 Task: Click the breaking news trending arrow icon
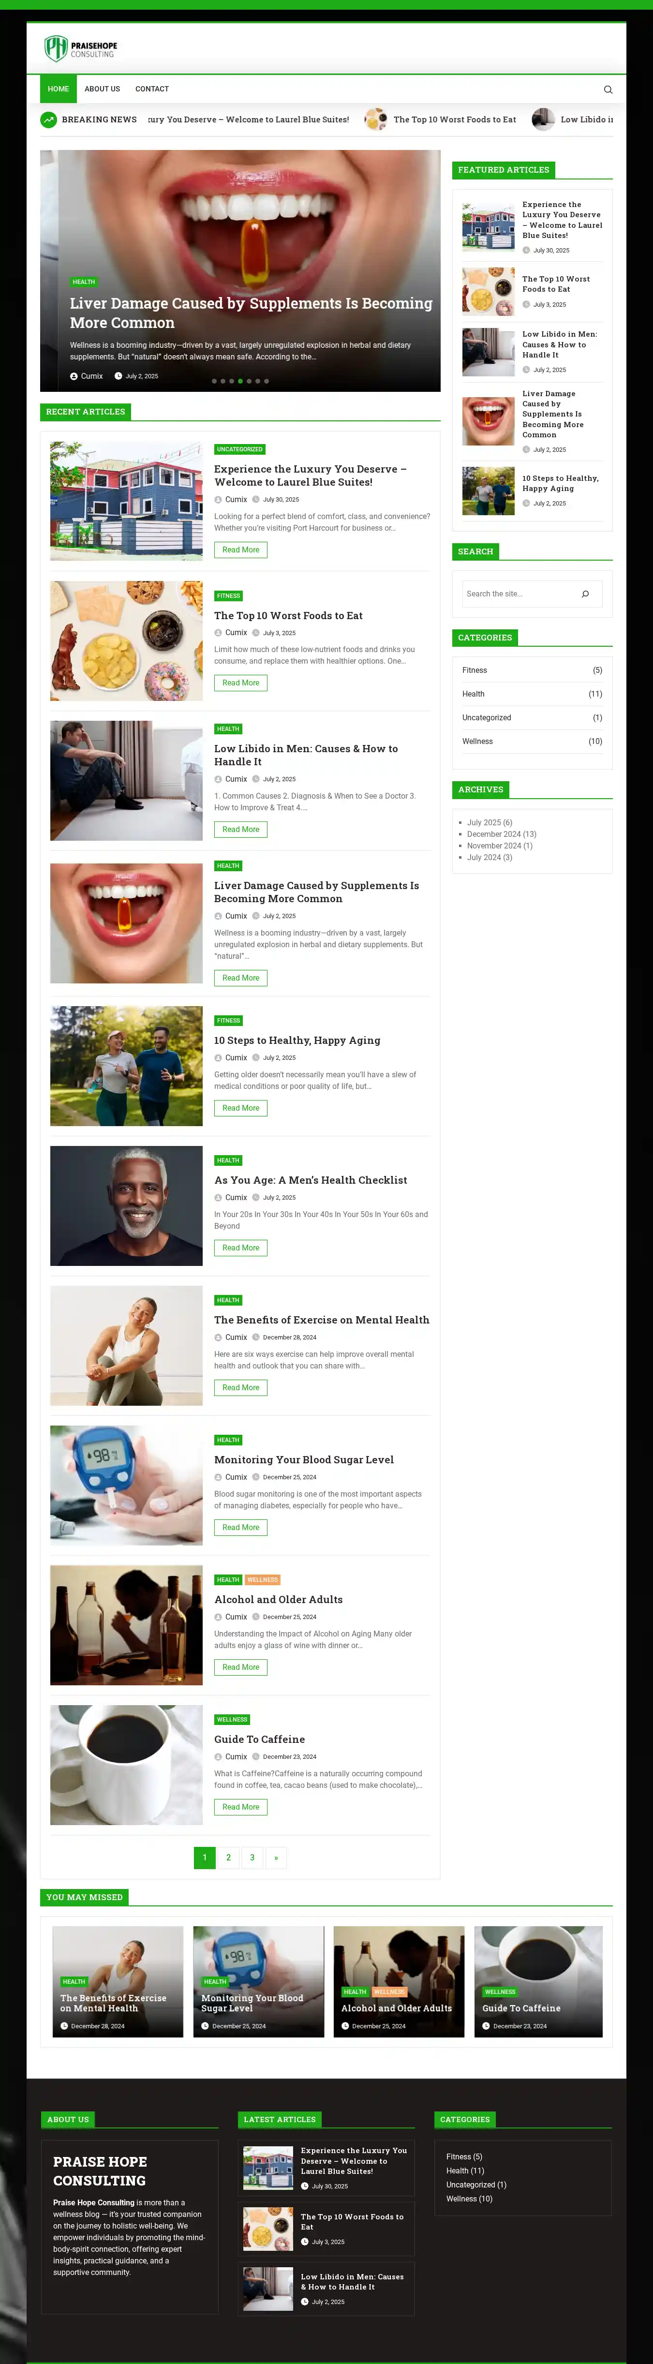48,119
